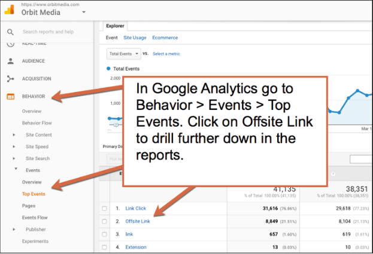
Task: Switch to the Site Usage tab
Action: pyautogui.click(x=135, y=37)
